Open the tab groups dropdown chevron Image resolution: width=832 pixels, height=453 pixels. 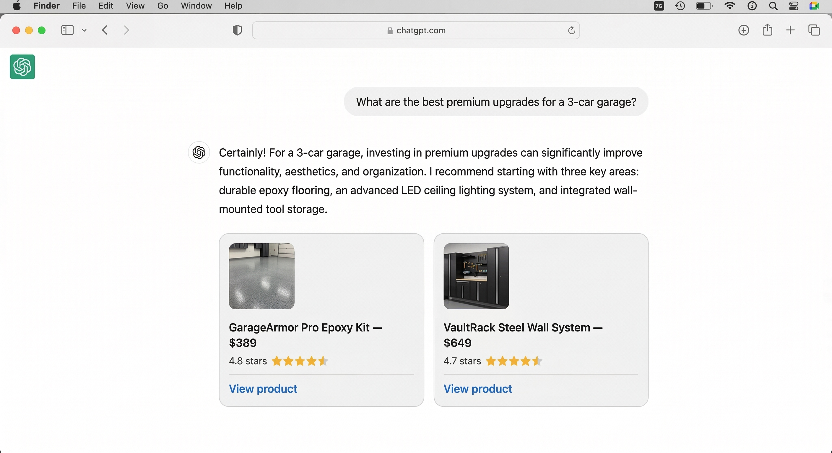[84, 30]
